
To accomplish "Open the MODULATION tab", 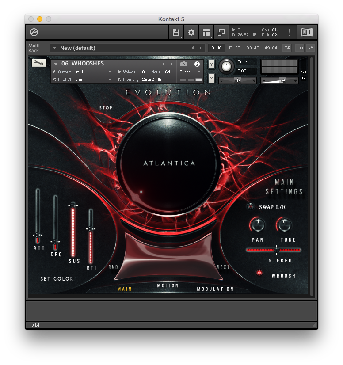I will (x=215, y=289).
